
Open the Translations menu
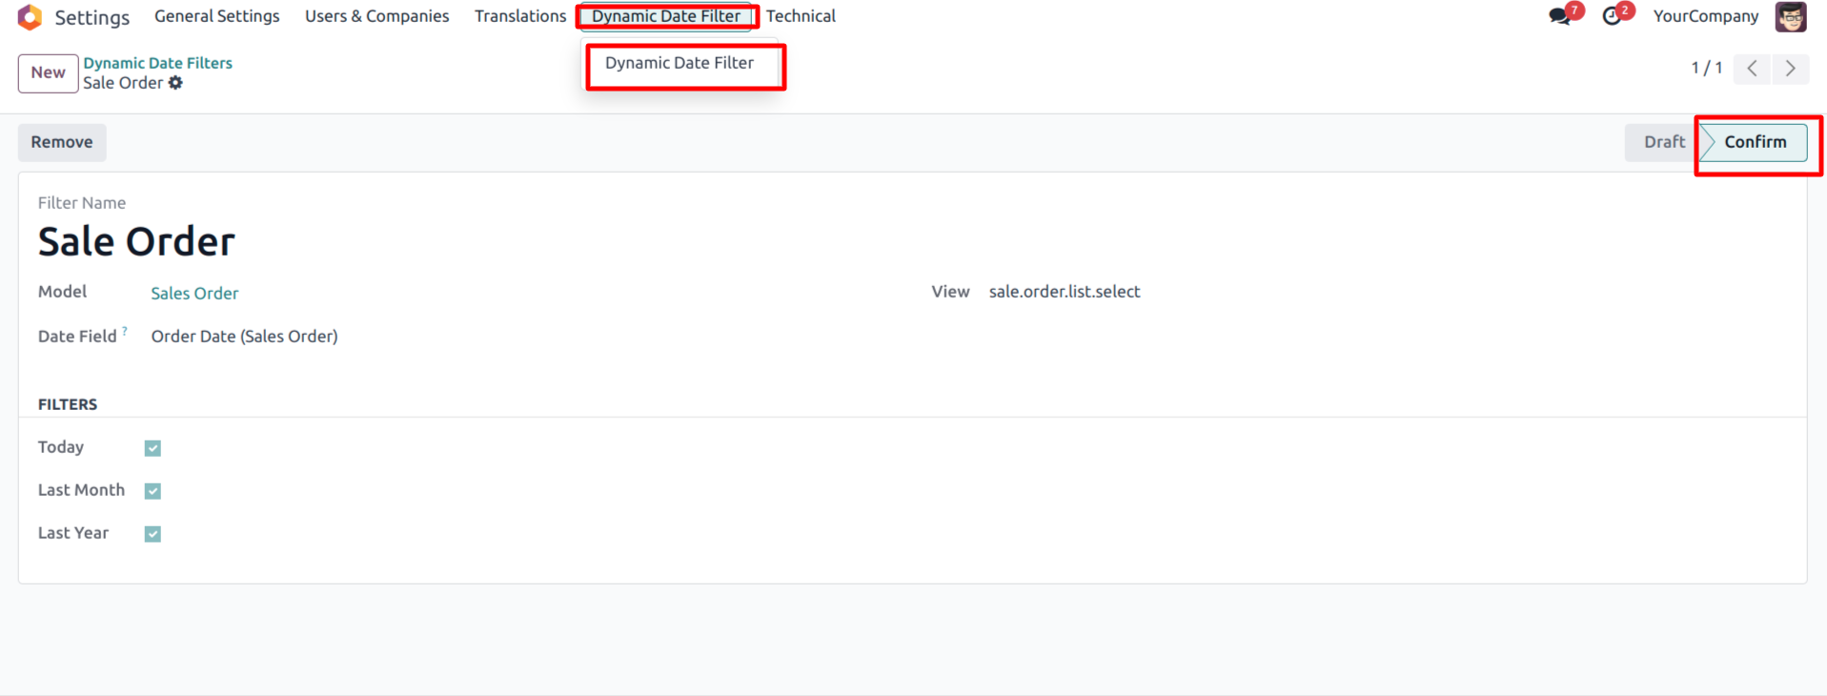520,16
